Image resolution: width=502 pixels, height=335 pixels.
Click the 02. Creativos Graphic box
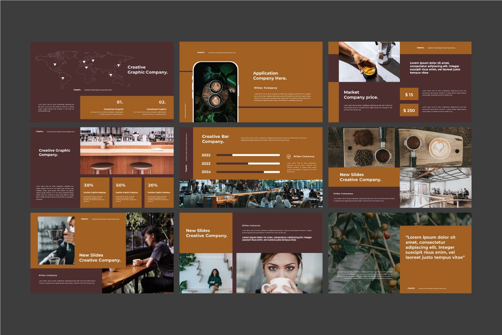pyautogui.click(x=156, y=107)
